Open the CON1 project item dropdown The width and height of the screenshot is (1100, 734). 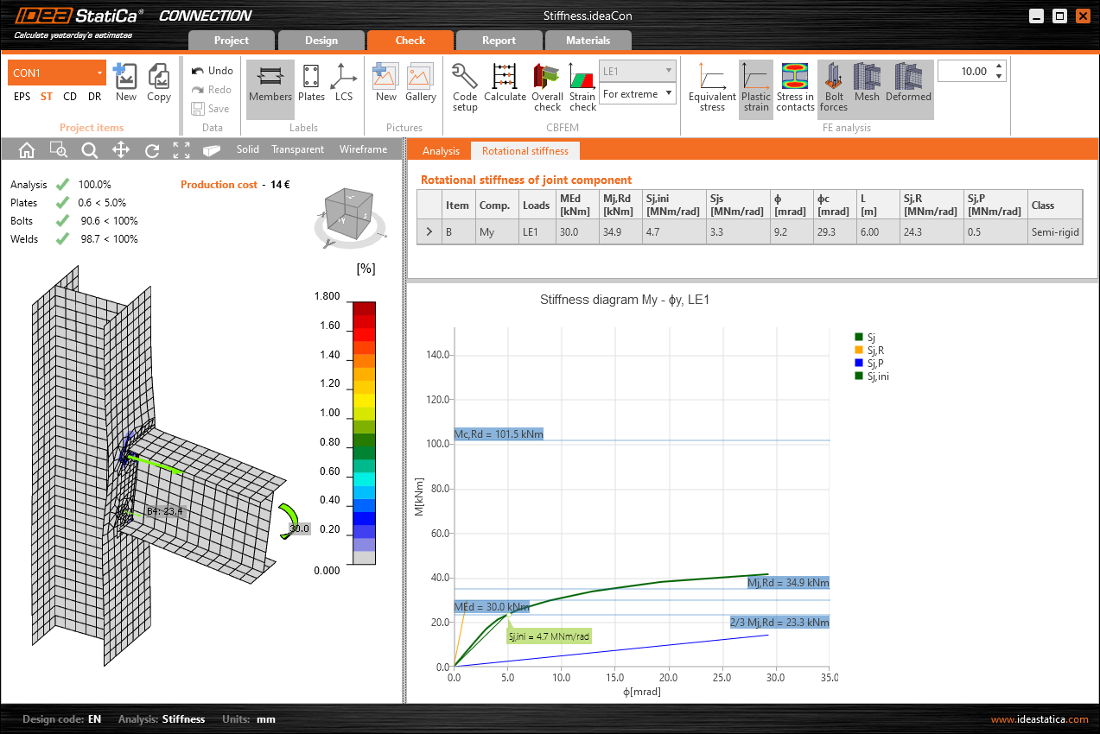click(100, 73)
